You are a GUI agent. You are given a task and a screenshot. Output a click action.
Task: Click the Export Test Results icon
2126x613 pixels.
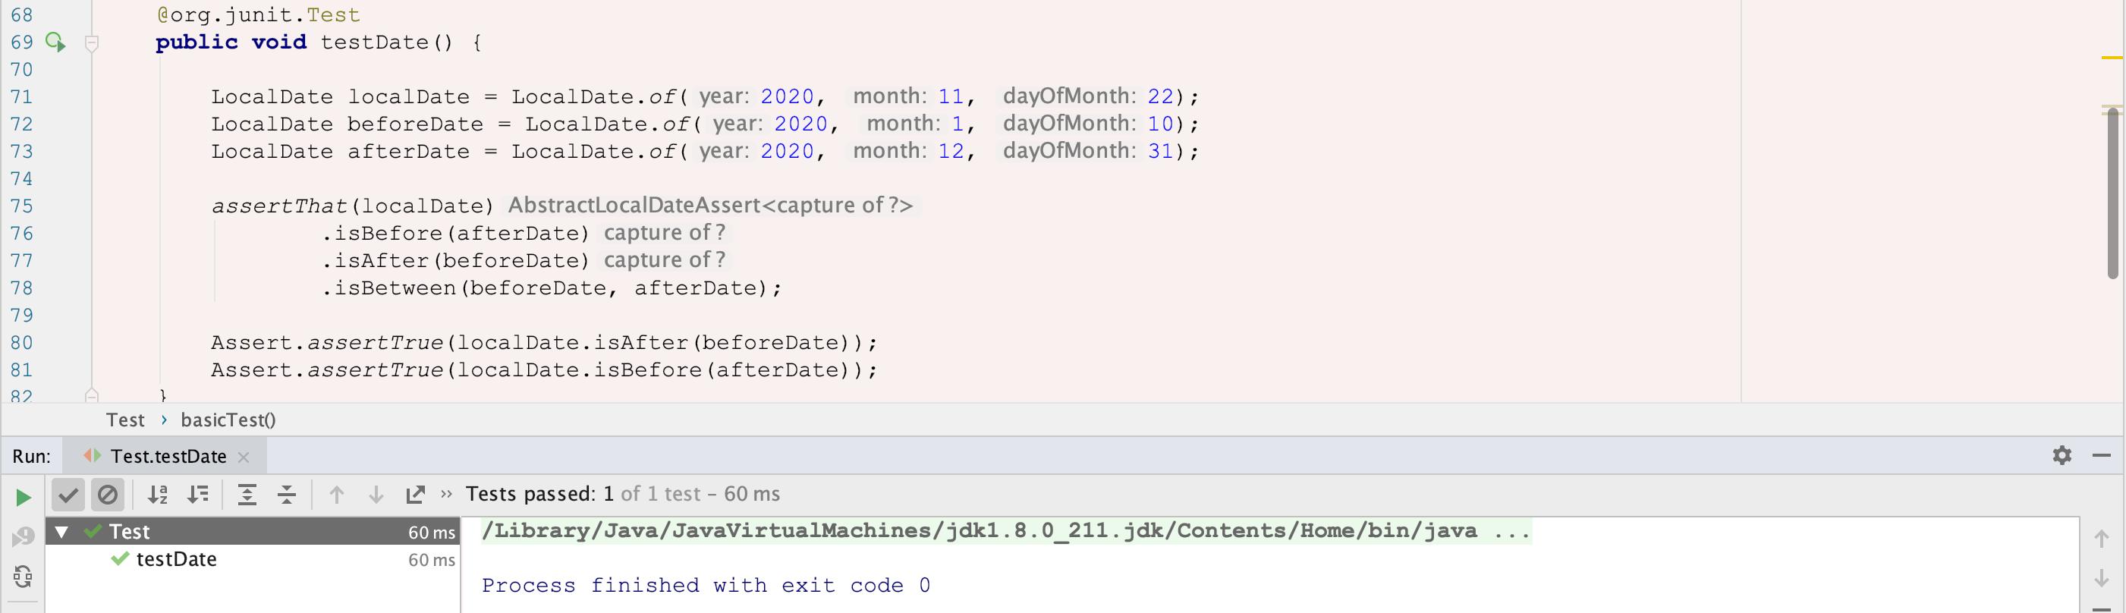point(415,495)
